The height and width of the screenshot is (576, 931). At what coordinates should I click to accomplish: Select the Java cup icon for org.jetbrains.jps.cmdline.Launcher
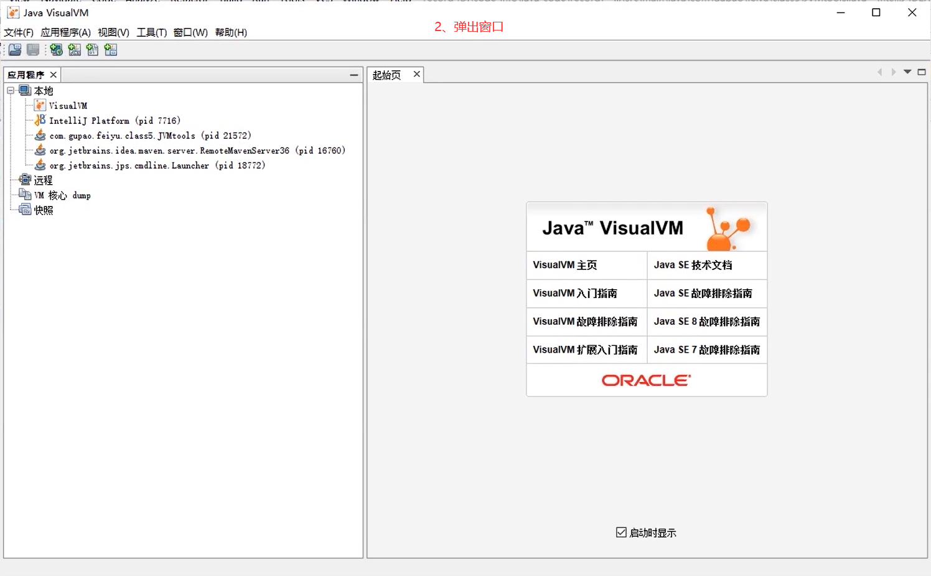point(40,165)
